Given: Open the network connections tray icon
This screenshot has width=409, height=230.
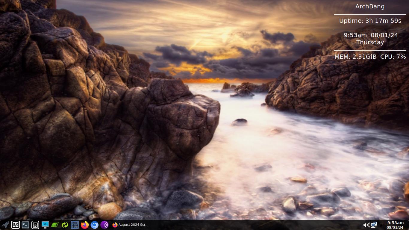Looking at the screenshot, I should [x=374, y=225].
